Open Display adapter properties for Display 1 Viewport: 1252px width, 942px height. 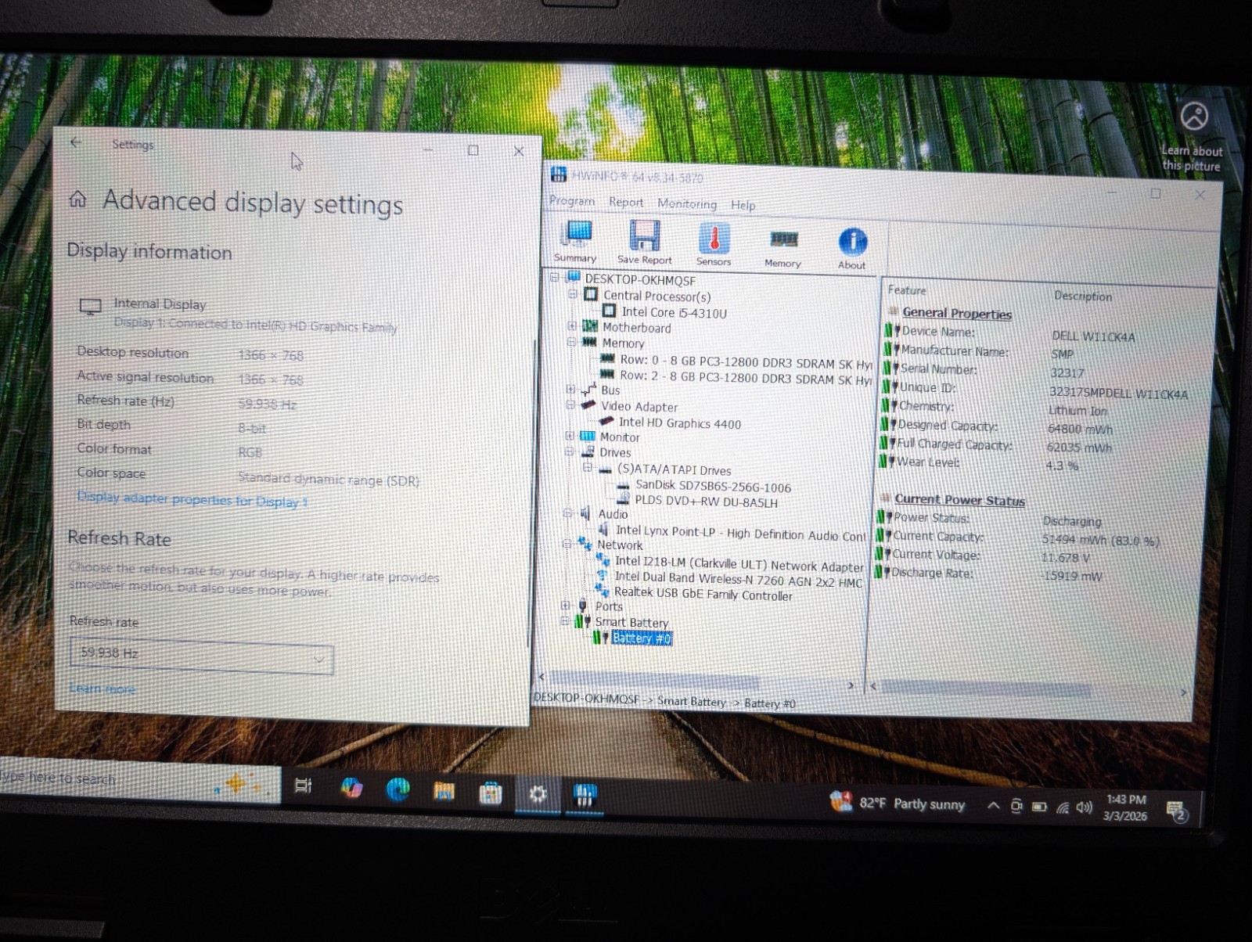click(192, 499)
